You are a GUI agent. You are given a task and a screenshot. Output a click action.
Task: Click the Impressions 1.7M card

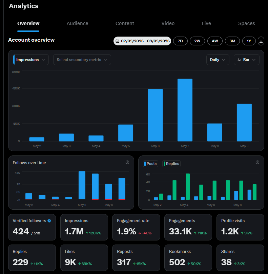point(84,227)
